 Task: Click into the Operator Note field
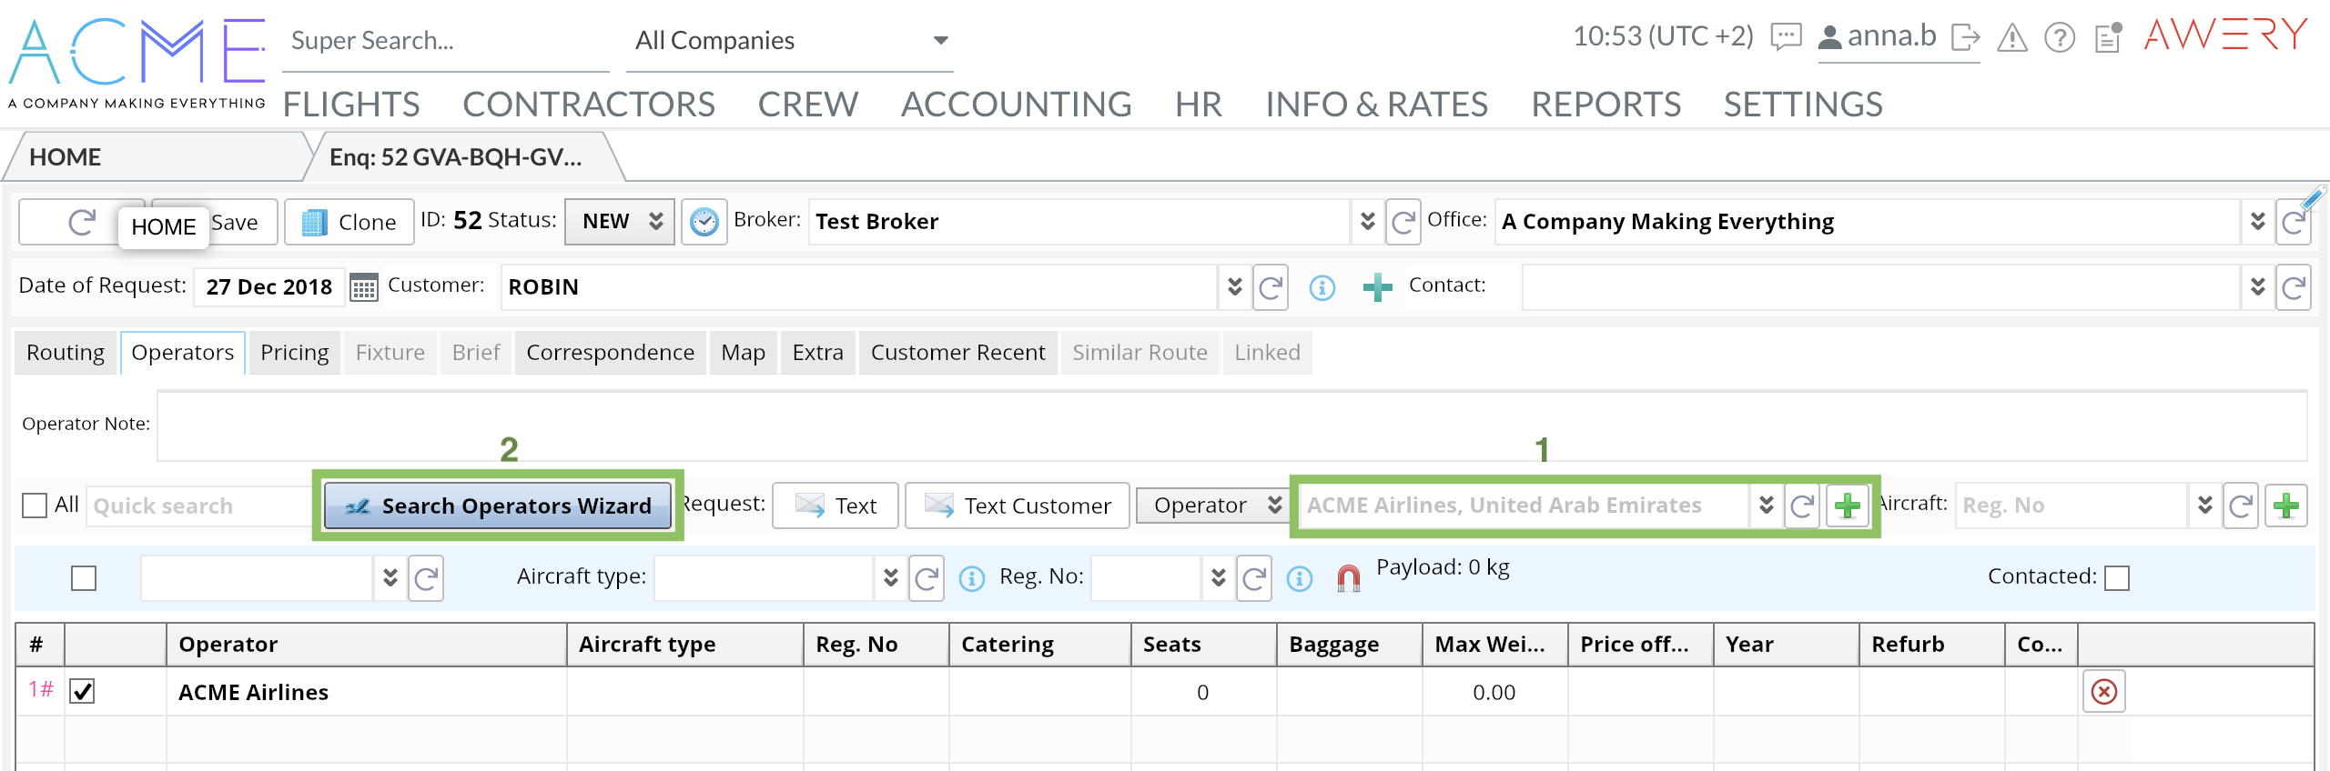point(1231,426)
